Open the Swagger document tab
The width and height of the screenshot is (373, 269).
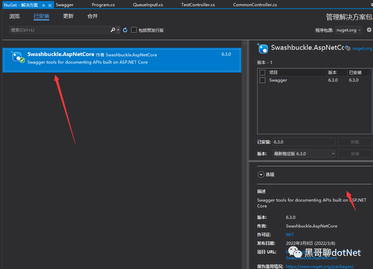pyautogui.click(x=64, y=5)
